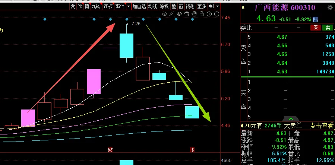
Task: Zoom in with the plus circle icon
Action: click(209, 14)
